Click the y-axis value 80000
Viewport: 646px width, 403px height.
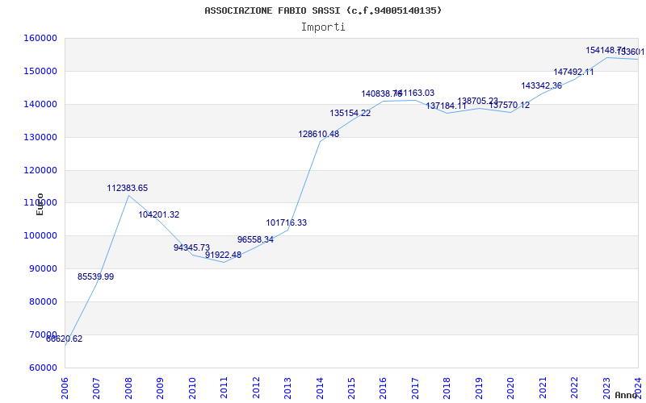tap(44, 301)
